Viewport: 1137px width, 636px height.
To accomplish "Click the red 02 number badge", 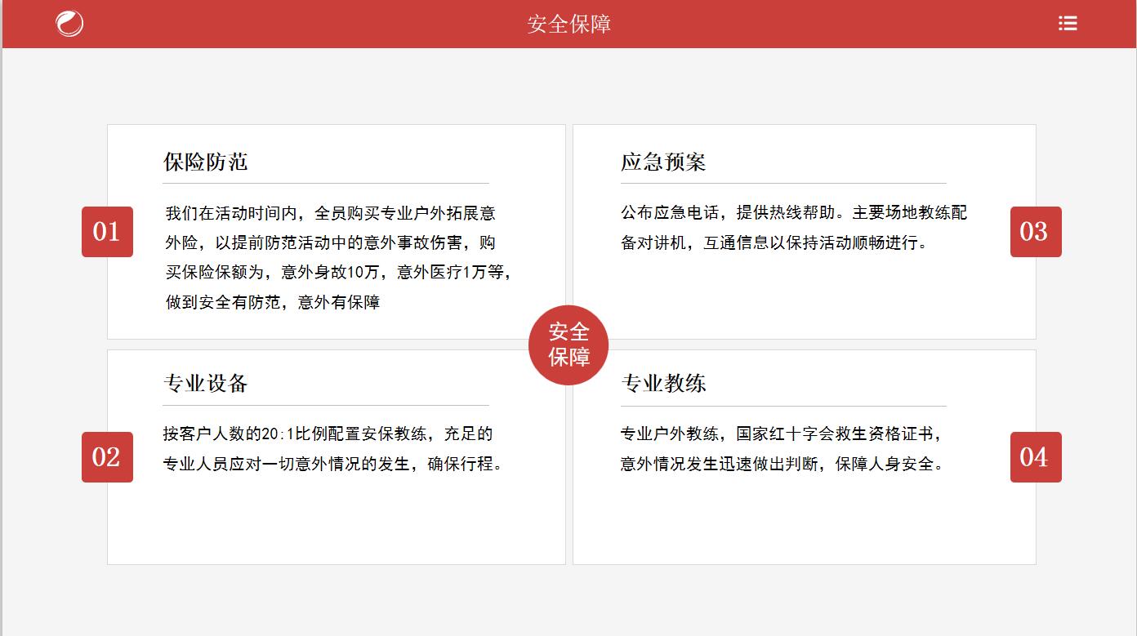I will [x=107, y=457].
